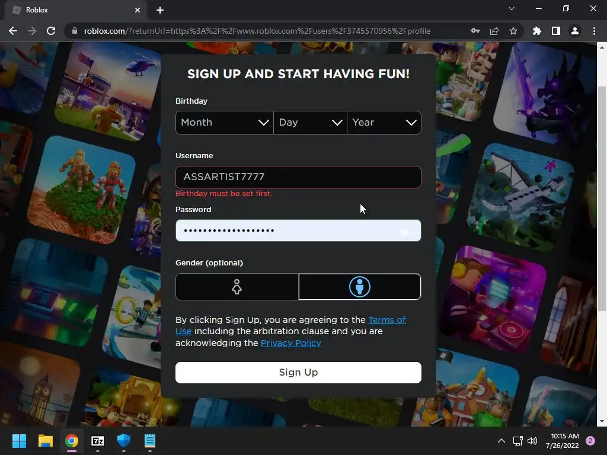Open the Notepad taskbar icon
Screen dimensions: 607x455
(150, 441)
